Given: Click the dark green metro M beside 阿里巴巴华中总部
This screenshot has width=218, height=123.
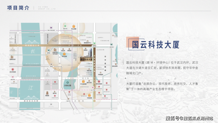Looking at the screenshot, I should (x=49, y=50).
